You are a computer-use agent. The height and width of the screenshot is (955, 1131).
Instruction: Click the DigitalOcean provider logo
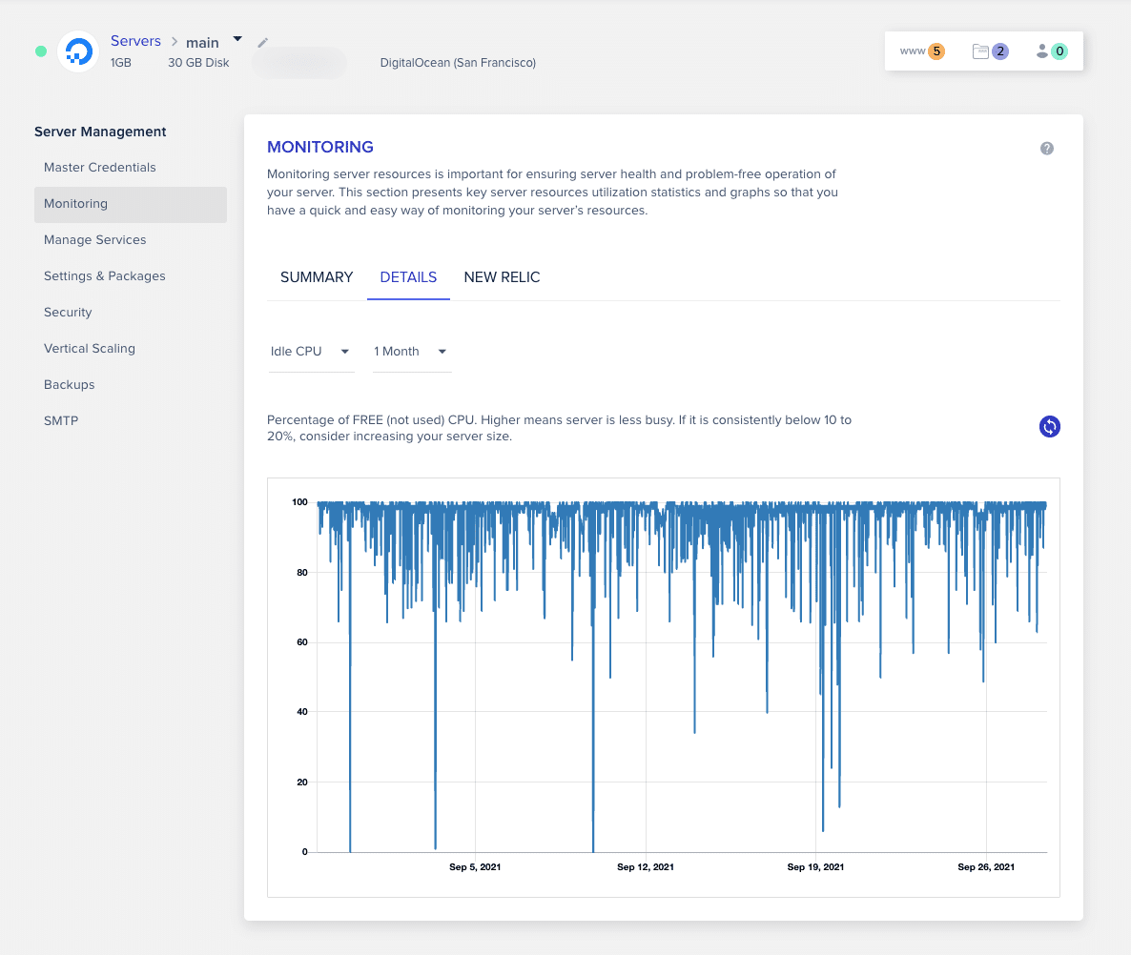click(x=77, y=52)
